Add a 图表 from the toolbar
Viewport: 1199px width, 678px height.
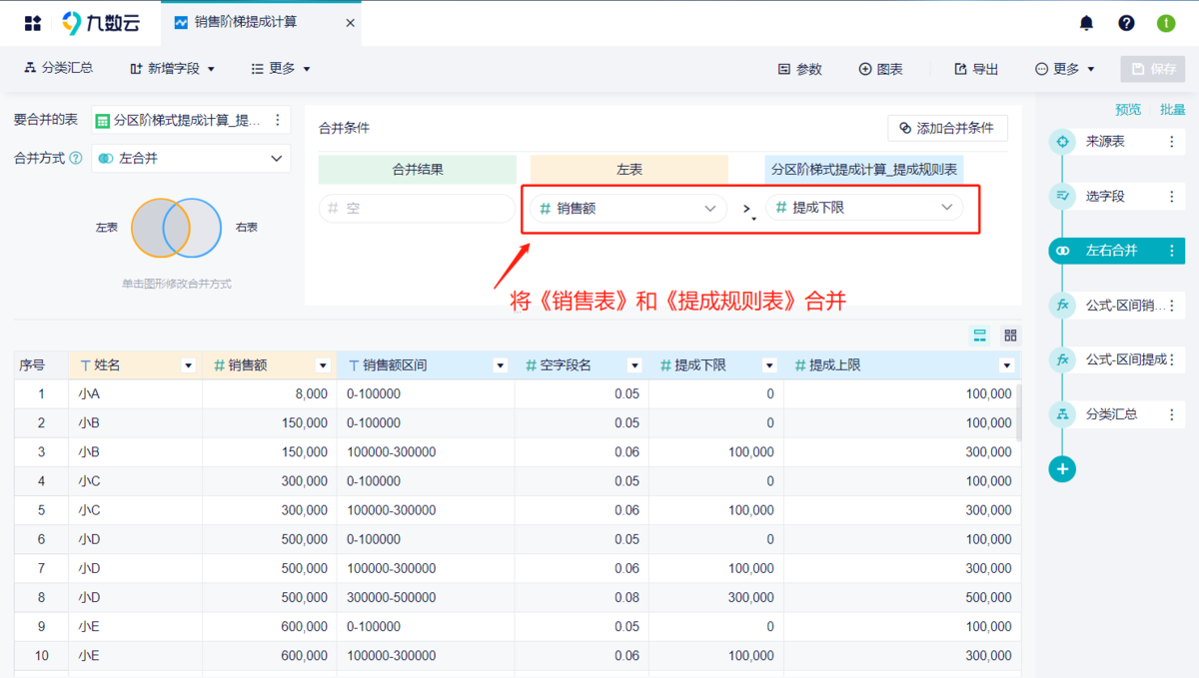click(x=880, y=69)
